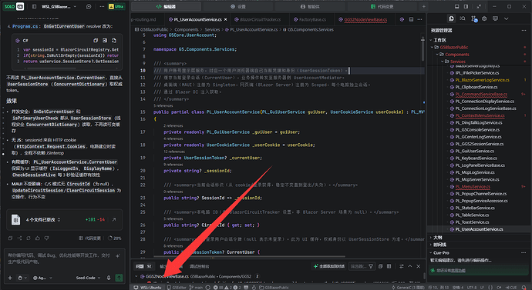Dislike the chat response with thumbs-down
This screenshot has width=532, height=290.
click(46, 238)
